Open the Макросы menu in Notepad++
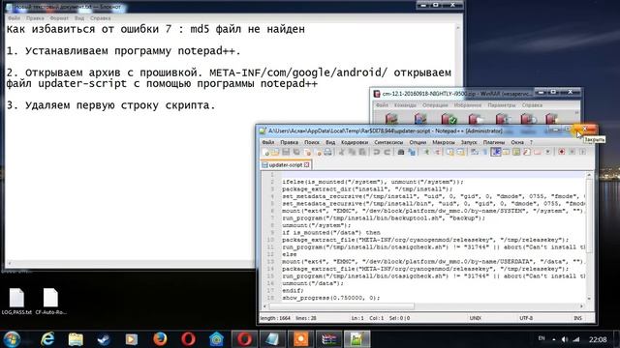Screen dimensions: 620x348 [x=444, y=142]
